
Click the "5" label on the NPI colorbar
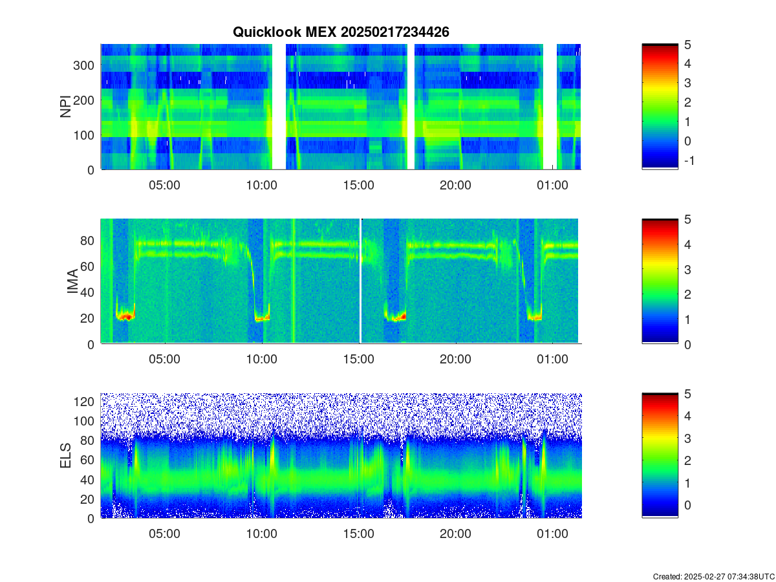click(x=688, y=44)
